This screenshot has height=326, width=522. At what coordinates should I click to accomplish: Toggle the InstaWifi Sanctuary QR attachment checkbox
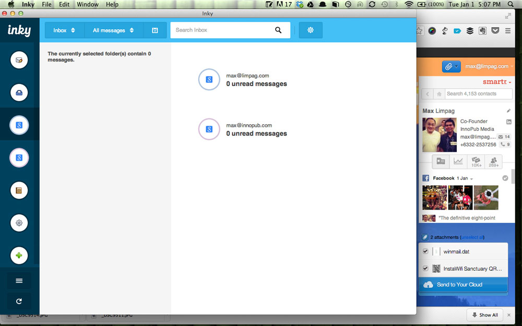coord(425,269)
